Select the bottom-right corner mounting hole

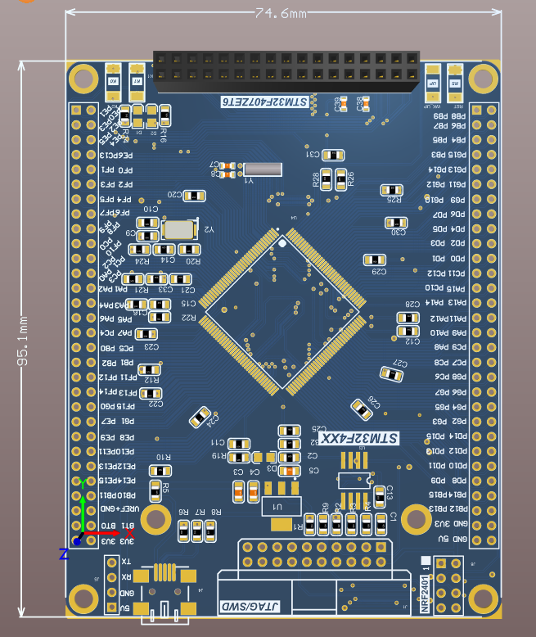tap(484, 599)
